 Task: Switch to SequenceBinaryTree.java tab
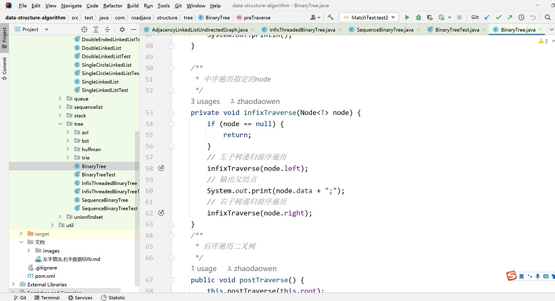point(385,30)
